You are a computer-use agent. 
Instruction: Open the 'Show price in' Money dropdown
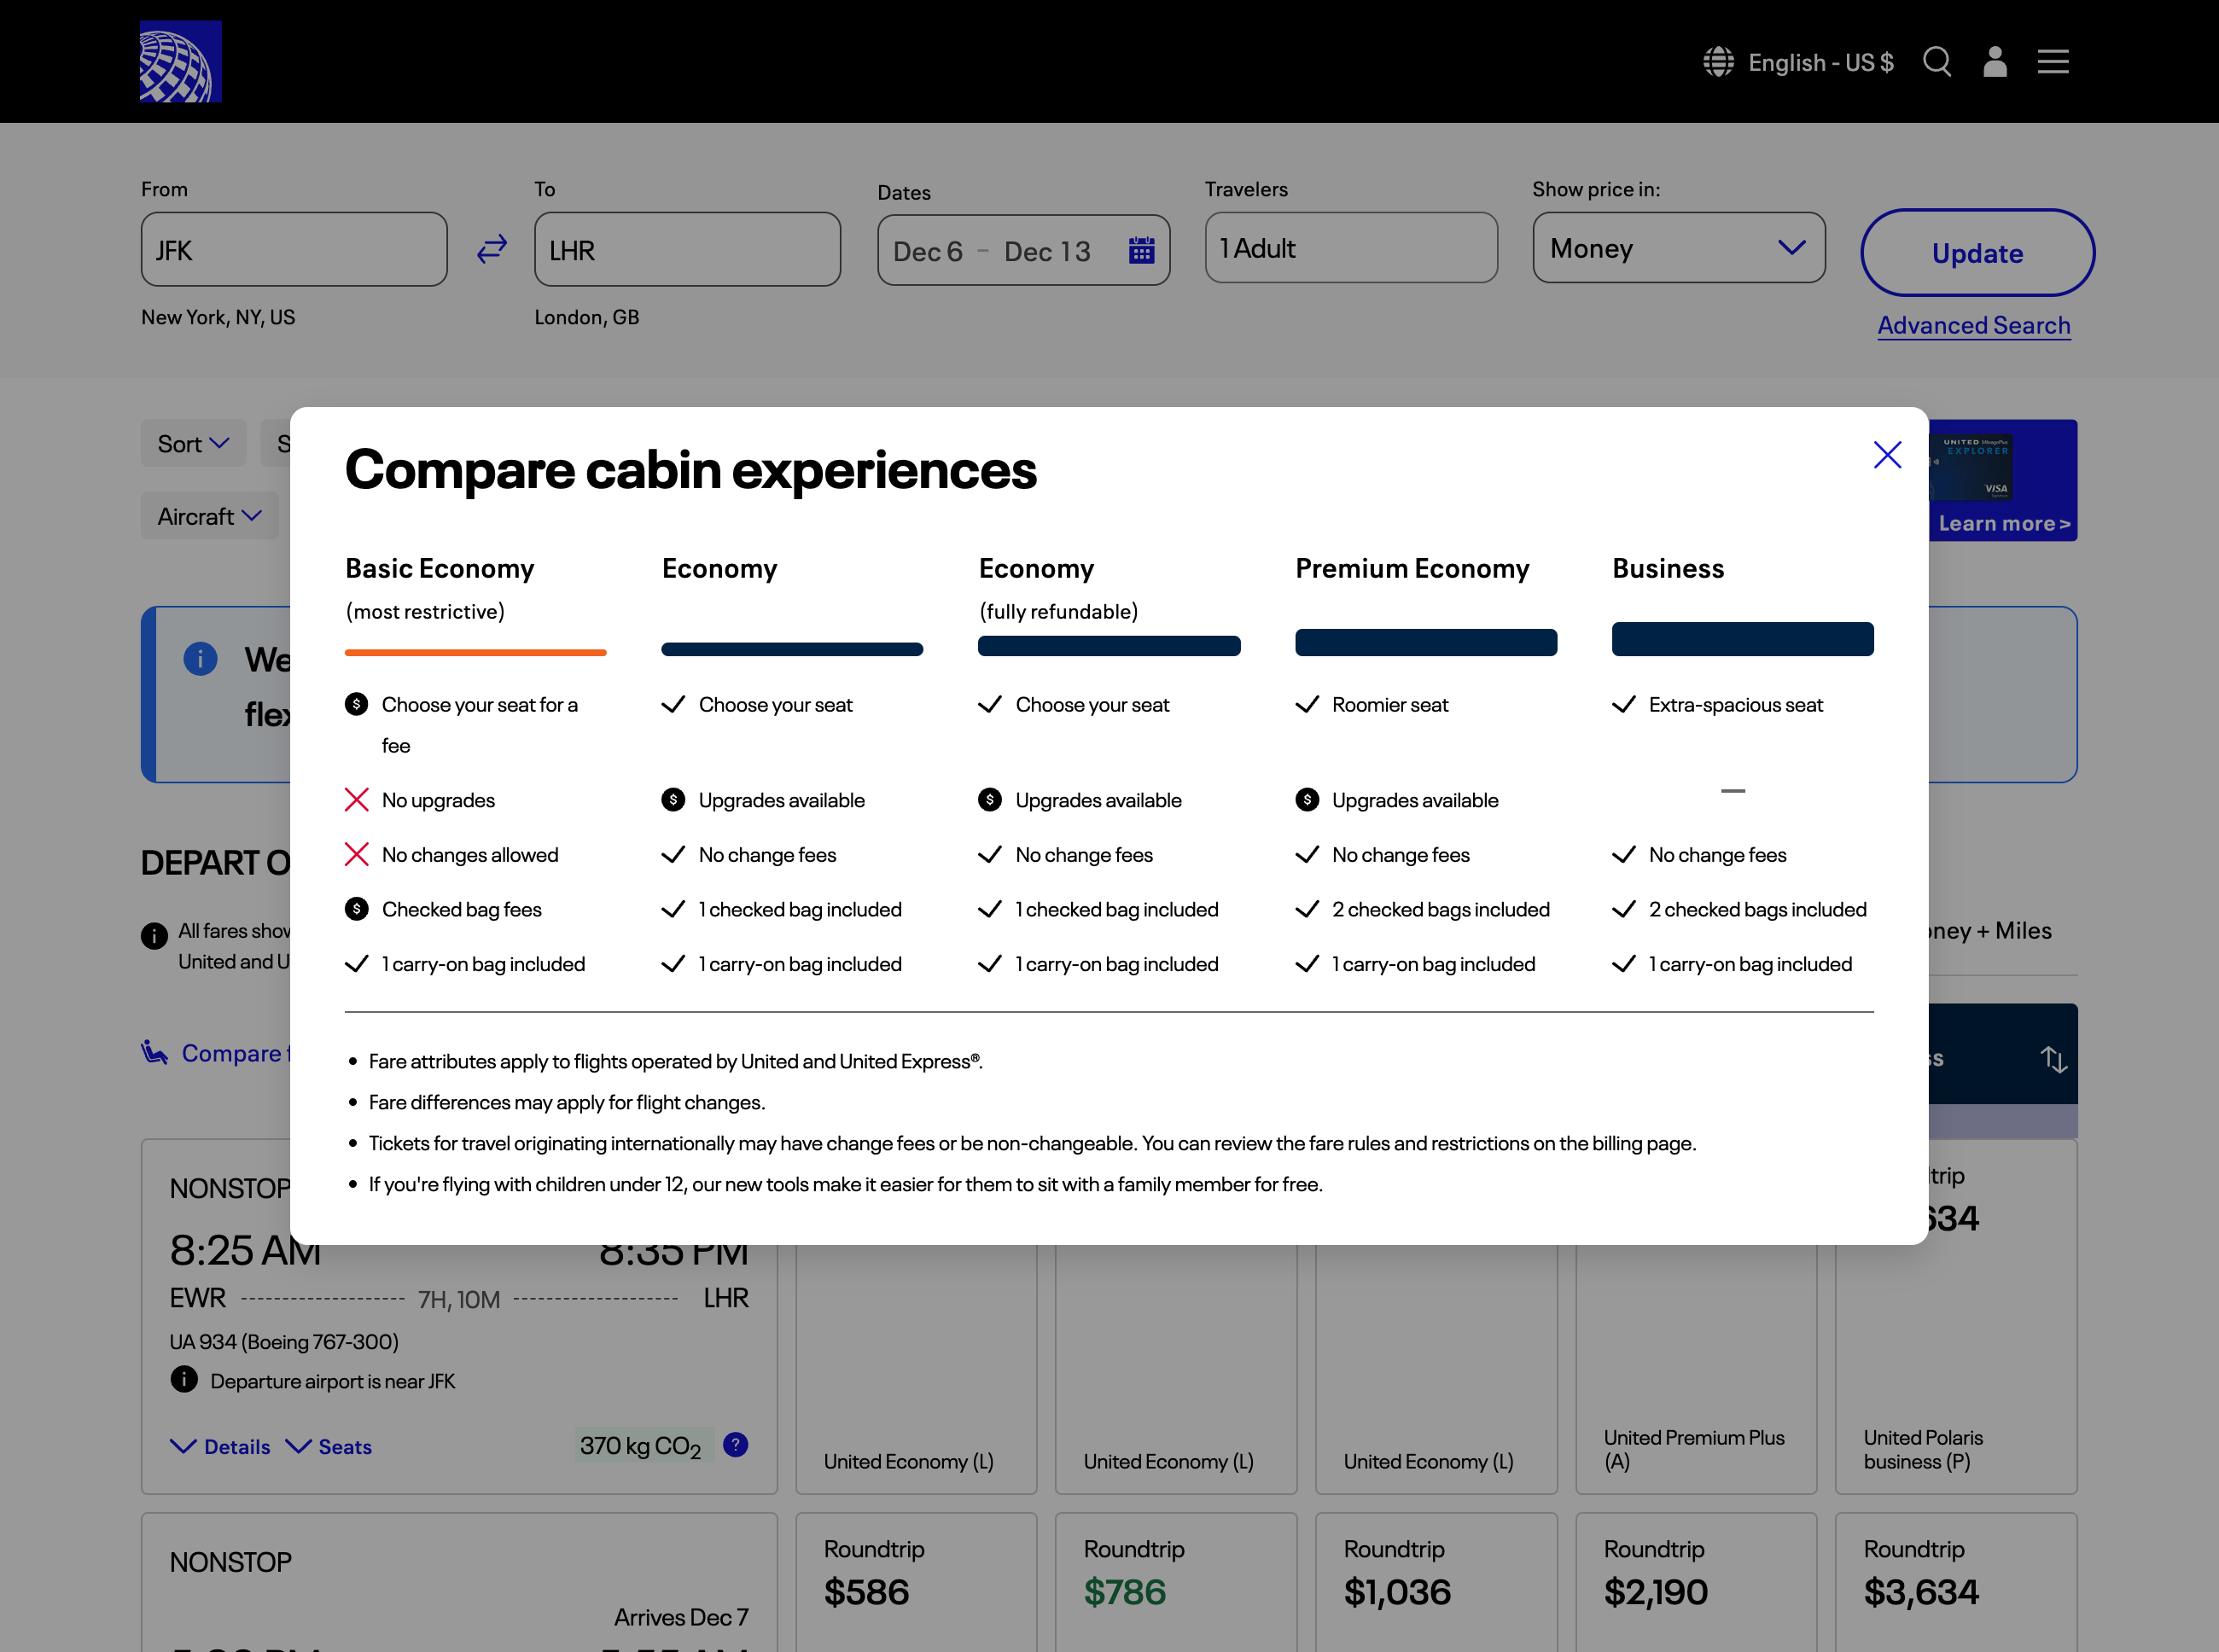pyautogui.click(x=1678, y=248)
